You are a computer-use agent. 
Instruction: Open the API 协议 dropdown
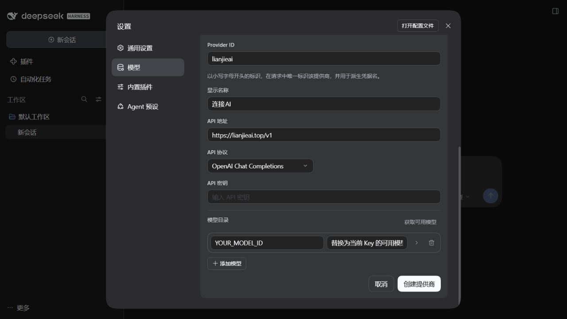[260, 166]
